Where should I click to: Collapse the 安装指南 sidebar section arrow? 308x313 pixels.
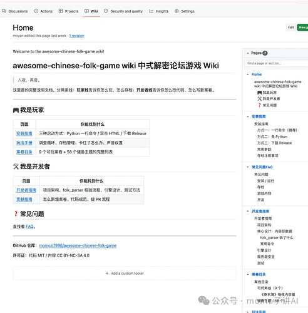[x=248, y=116]
